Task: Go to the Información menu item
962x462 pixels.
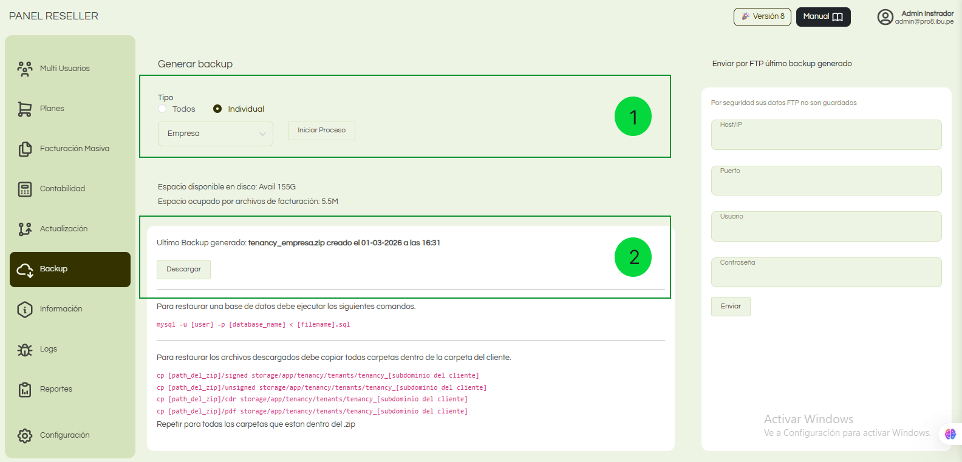Action: tap(61, 309)
